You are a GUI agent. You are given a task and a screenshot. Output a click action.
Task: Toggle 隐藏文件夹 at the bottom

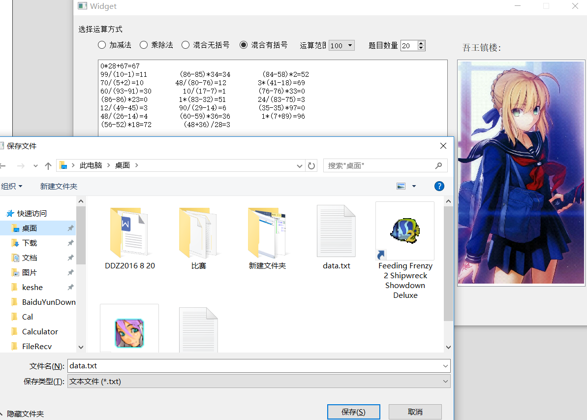(x=22, y=414)
